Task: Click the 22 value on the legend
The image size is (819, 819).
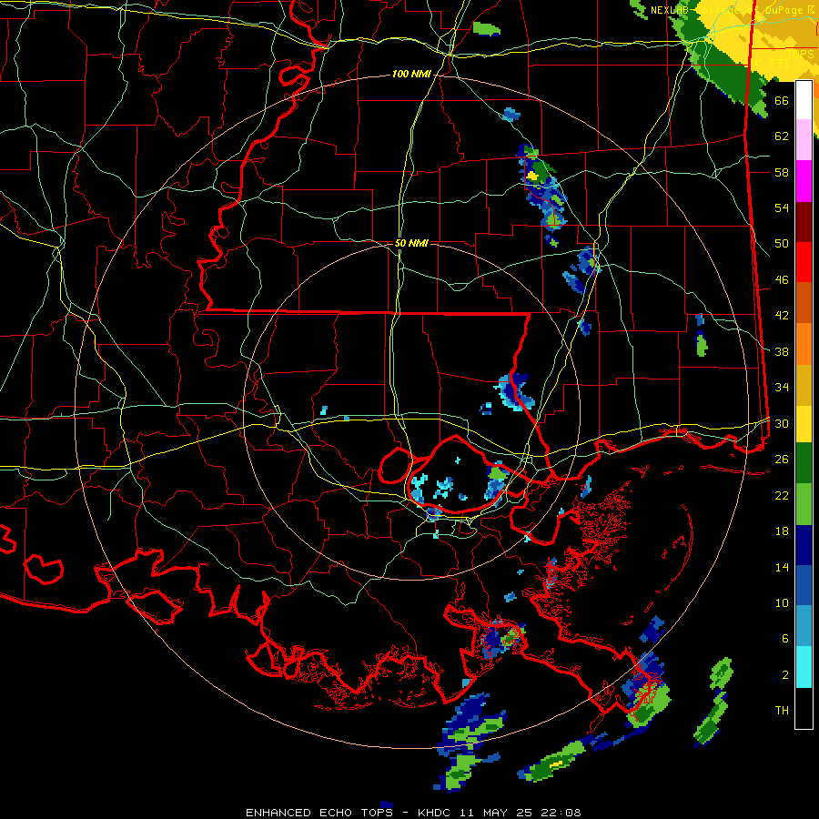Action: (782, 495)
